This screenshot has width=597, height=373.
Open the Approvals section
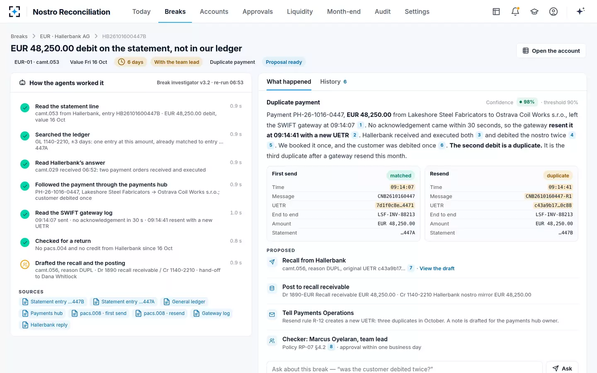(257, 12)
